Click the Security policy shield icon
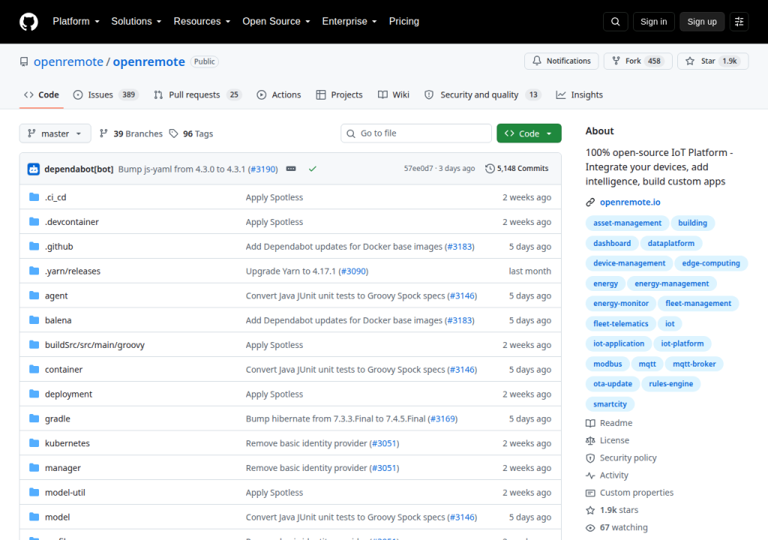Viewport: 768px width, 540px height. (590, 458)
